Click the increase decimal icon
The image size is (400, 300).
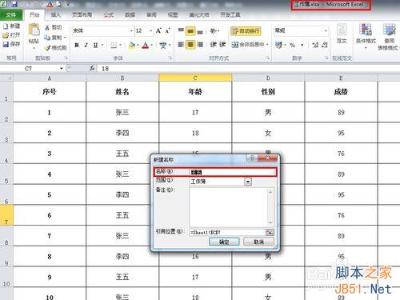(315, 45)
